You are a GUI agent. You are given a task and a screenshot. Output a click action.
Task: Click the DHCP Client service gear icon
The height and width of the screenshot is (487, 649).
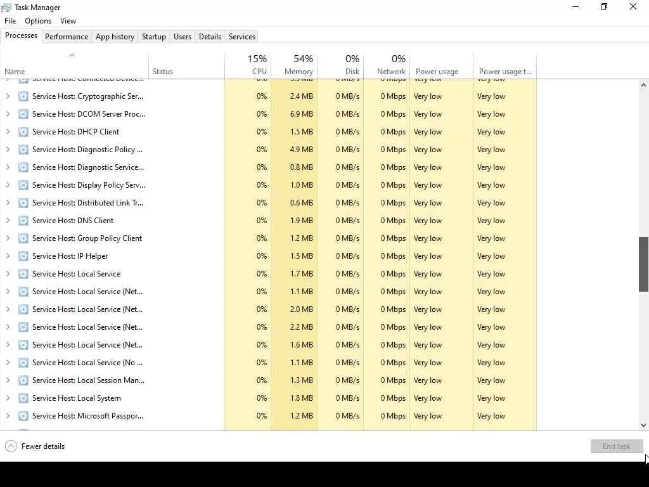coord(23,132)
